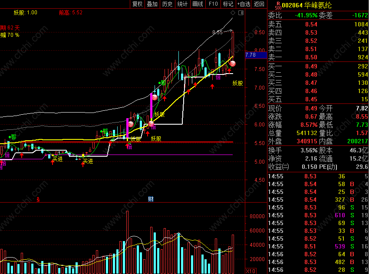Click the 委差 -1672 value
Image resolution: width=369 pixels, height=274 pixels.
360,16
